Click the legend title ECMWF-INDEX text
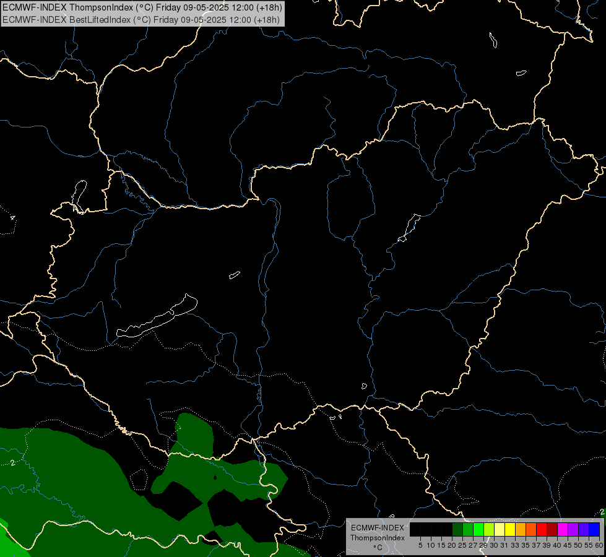606x557 pixels. coord(378,528)
